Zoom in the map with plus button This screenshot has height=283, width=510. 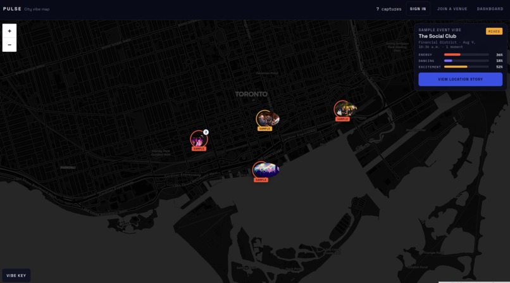pos(9,31)
